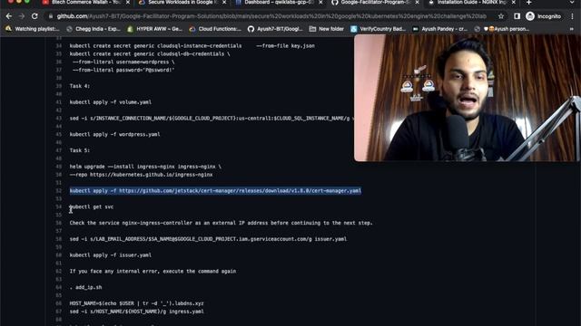The width and height of the screenshot is (581, 326).
Task: Click the 'helm upgrade --install ingress-nginx' line
Action: 145,167
